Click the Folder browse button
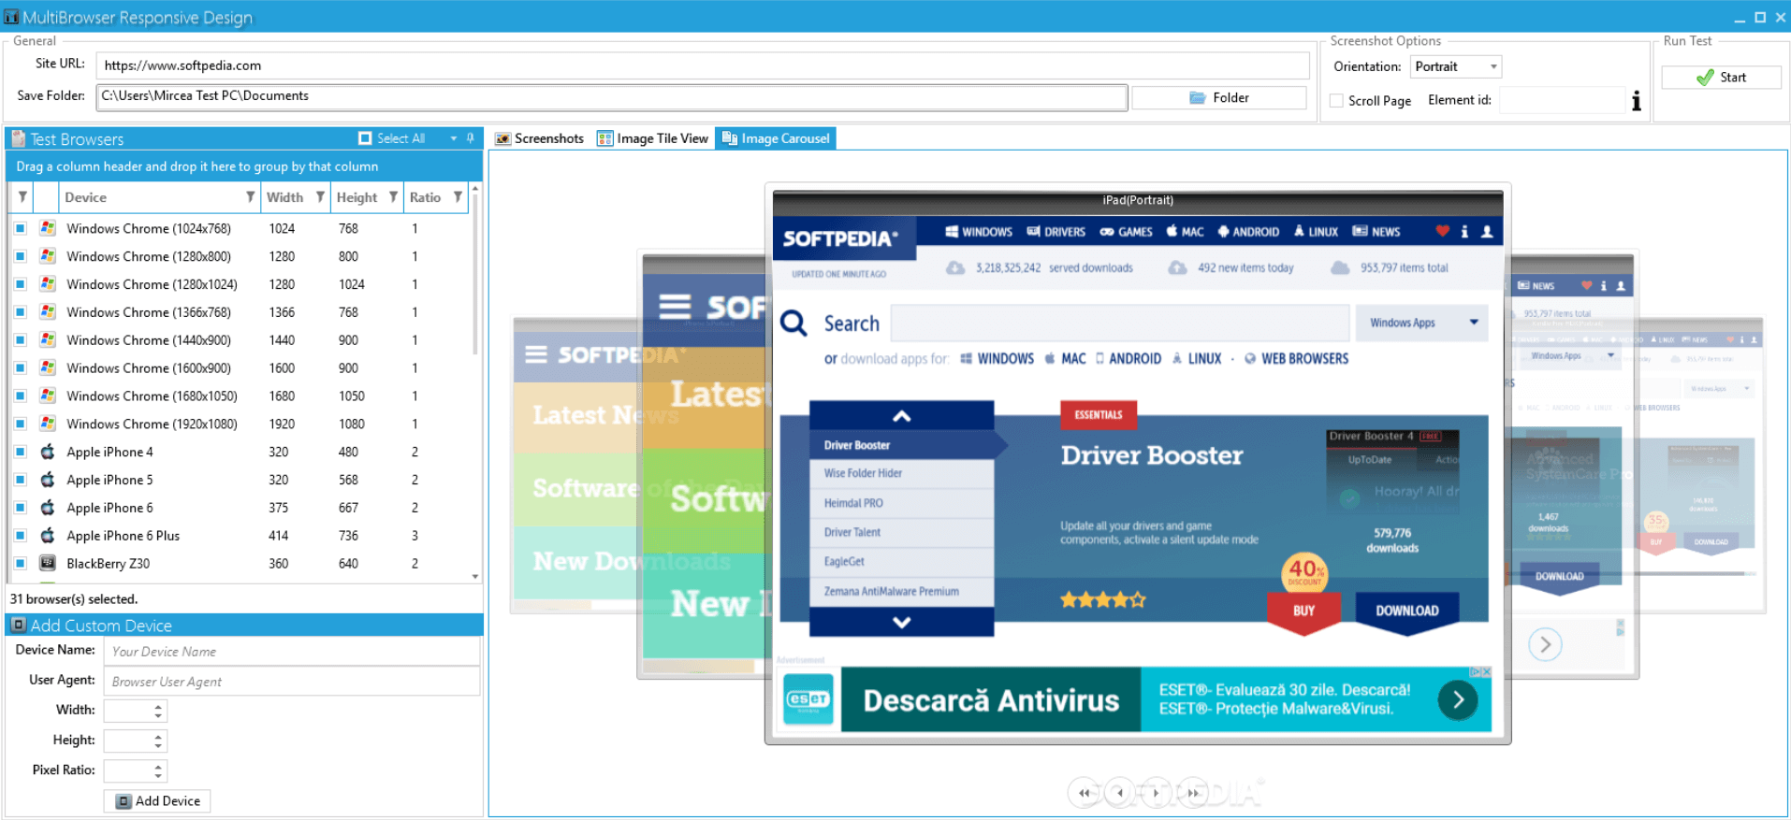Viewport: 1791px width, 820px height. click(1219, 97)
